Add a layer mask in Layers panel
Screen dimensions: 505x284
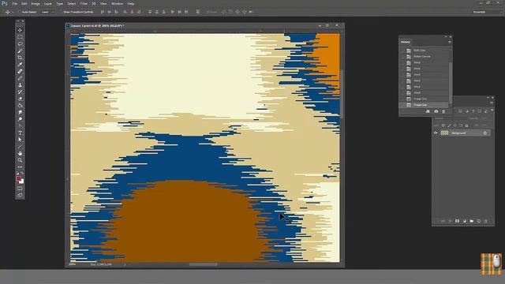point(457,221)
